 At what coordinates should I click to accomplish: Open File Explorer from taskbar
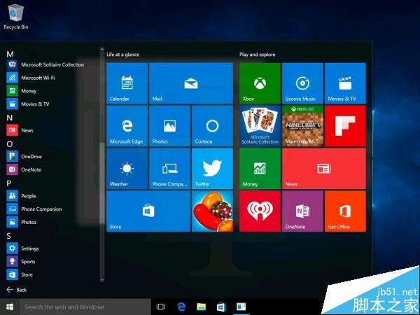[201, 307]
